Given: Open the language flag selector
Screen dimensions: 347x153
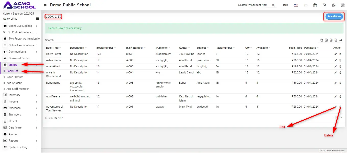Looking at the screenshot, I should coord(296,5).
